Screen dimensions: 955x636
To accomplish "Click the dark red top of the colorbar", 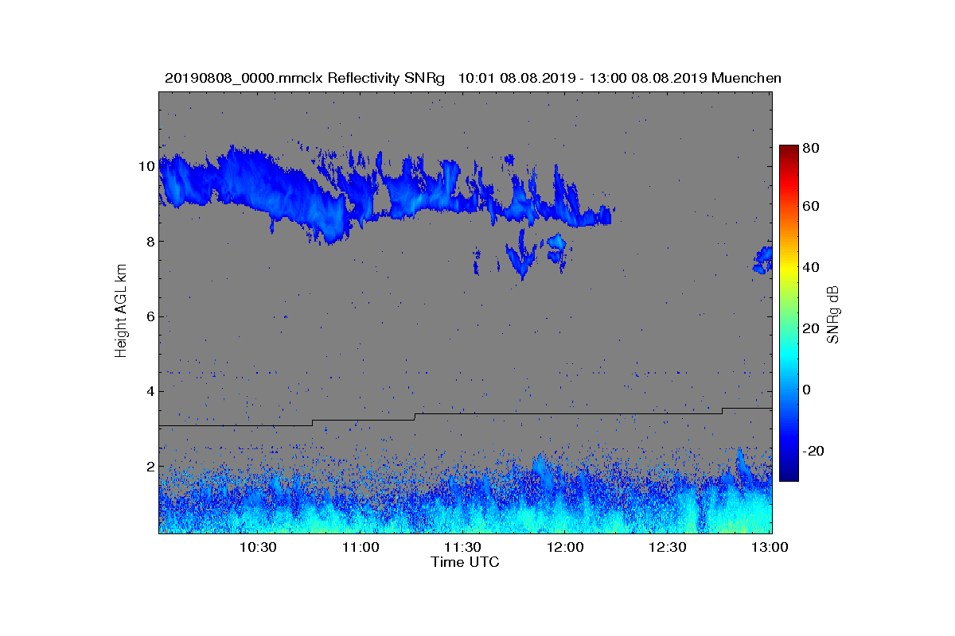I will tap(789, 150).
